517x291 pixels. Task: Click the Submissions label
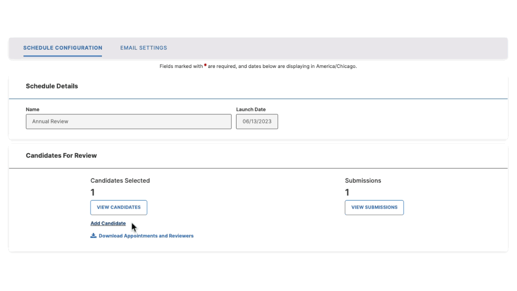pos(363,180)
